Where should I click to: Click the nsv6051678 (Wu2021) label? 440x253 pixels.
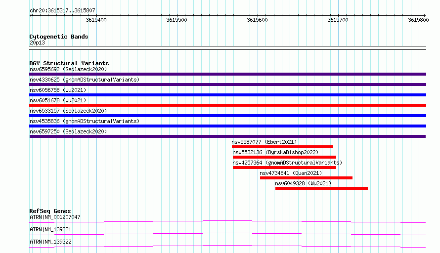[x=58, y=100]
